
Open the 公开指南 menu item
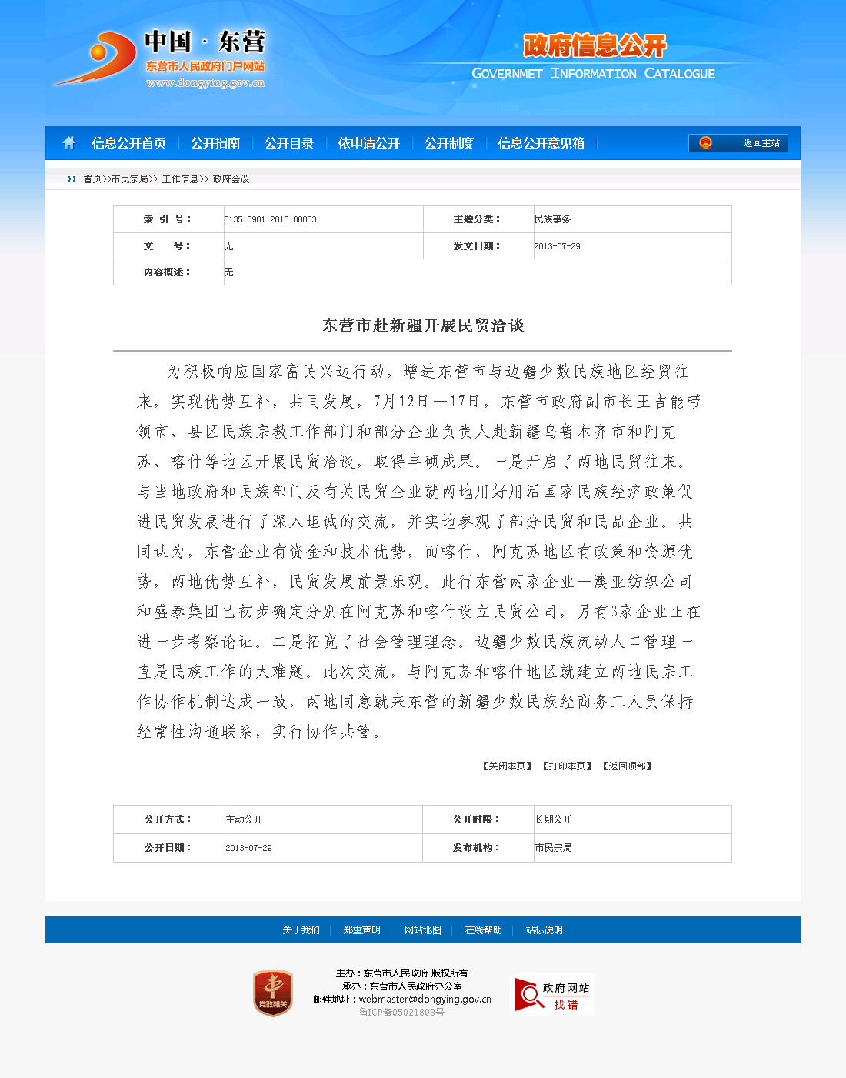pyautogui.click(x=215, y=143)
